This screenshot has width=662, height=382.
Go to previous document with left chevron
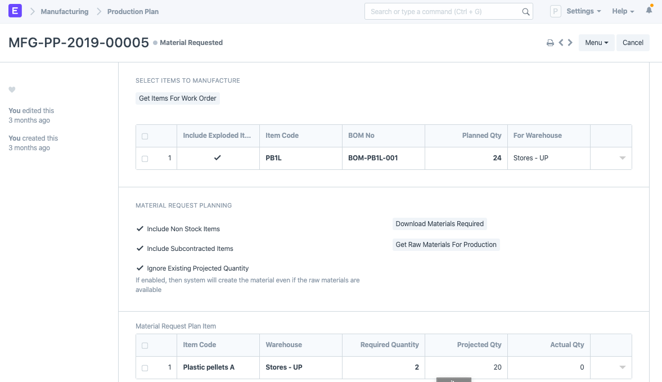coord(561,42)
